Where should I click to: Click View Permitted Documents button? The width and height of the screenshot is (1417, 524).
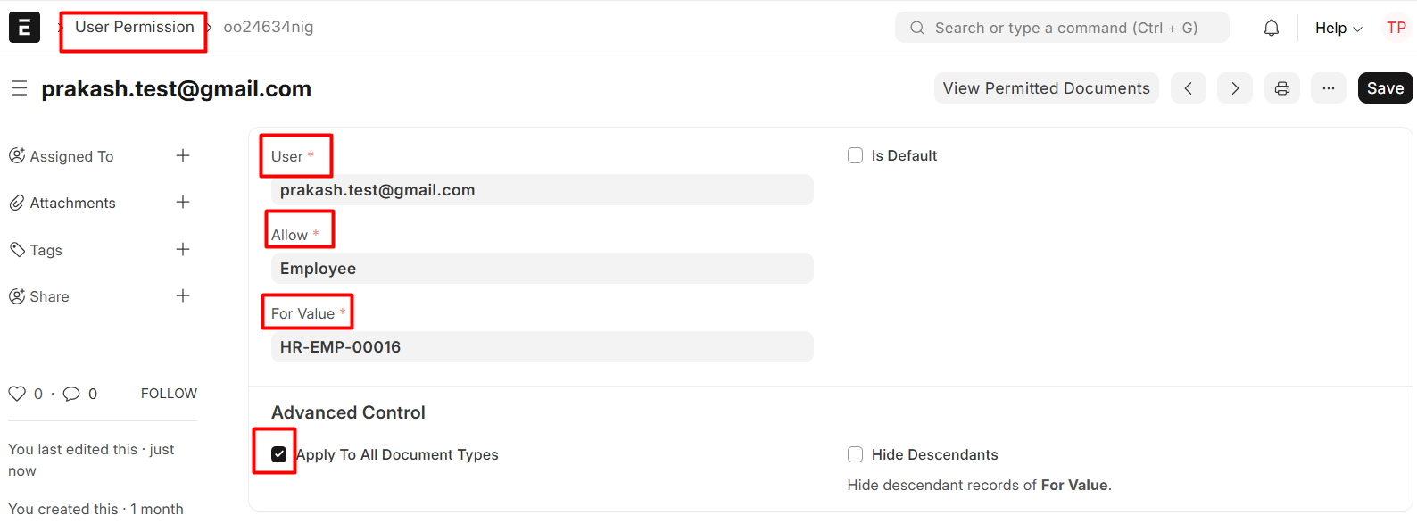point(1046,88)
